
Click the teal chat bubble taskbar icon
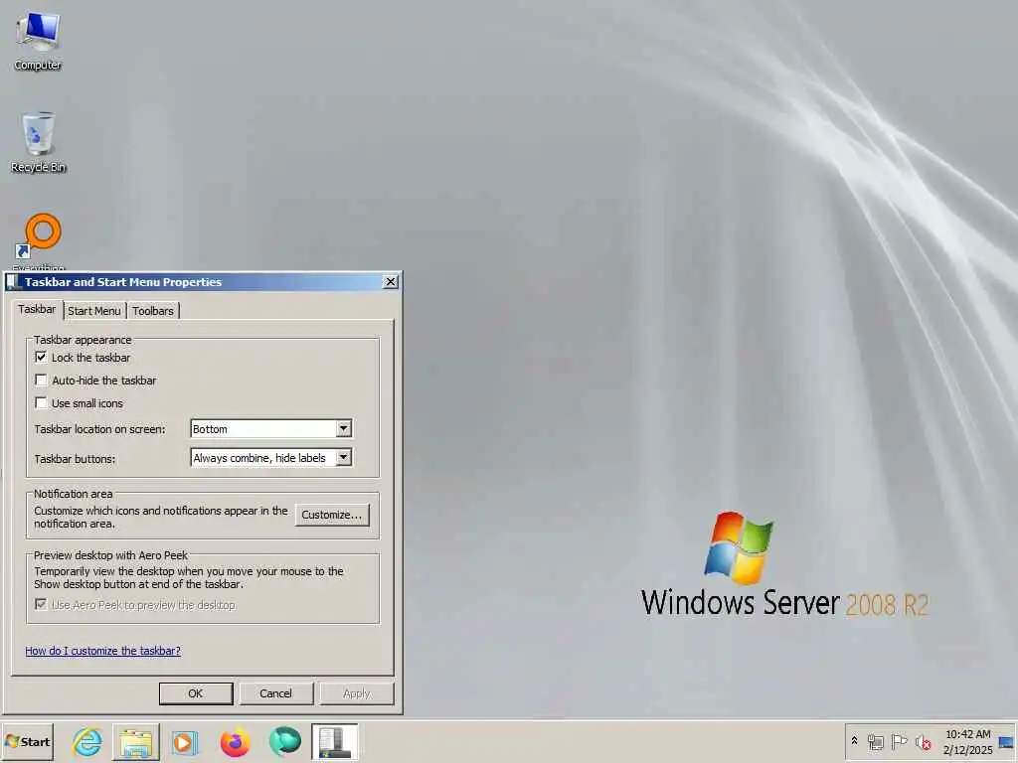pos(284,741)
